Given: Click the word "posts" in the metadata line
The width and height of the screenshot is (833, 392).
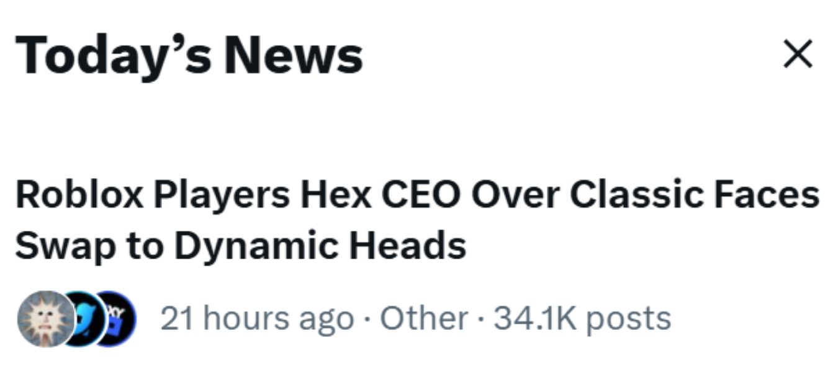Looking at the screenshot, I should click(x=630, y=319).
